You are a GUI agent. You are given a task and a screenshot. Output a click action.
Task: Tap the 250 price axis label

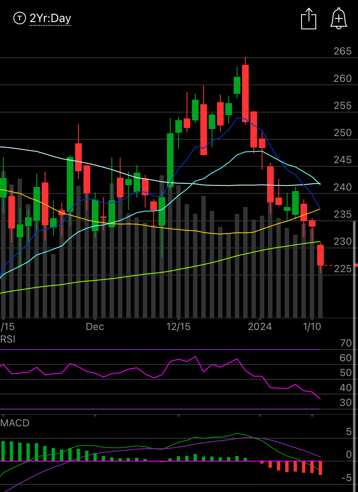pos(343,133)
